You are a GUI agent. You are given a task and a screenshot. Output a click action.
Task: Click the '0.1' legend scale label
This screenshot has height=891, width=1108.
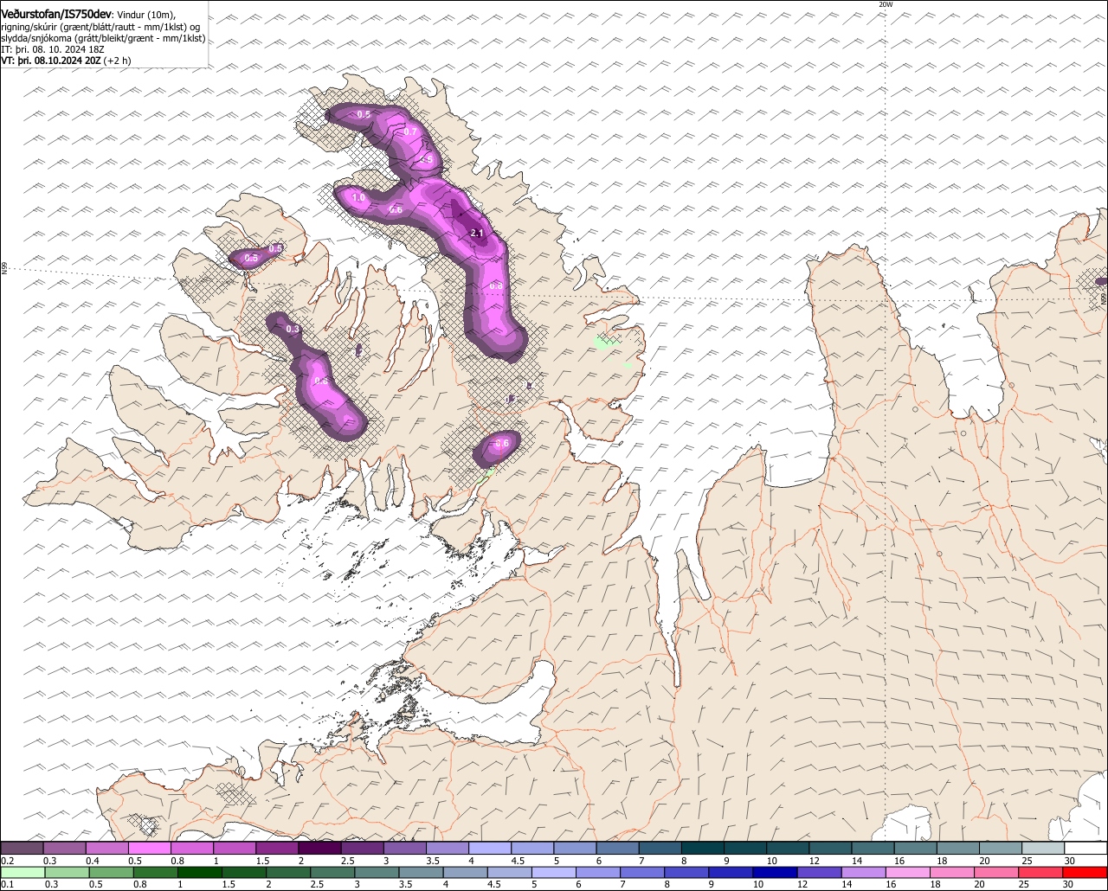pyautogui.click(x=7, y=884)
